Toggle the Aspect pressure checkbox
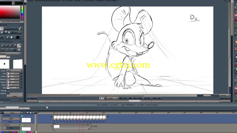 click(8, 82)
